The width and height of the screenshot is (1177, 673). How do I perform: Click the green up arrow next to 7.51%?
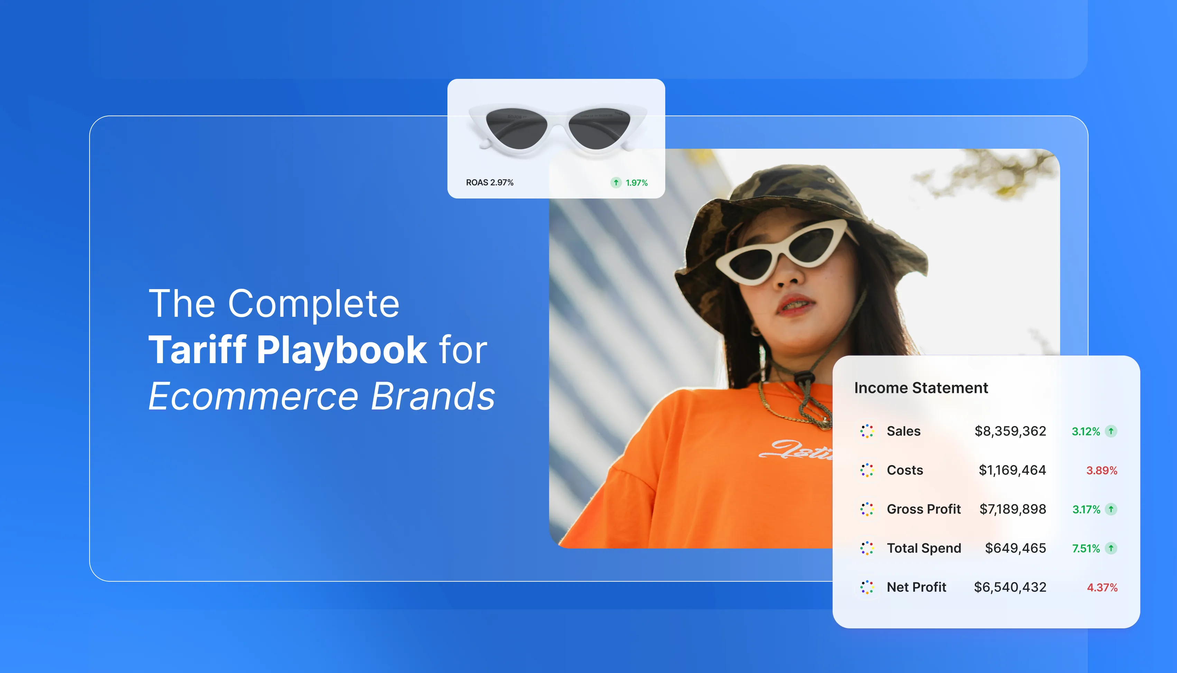[x=1111, y=548]
